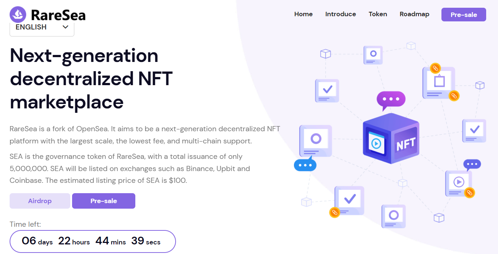Select the Token nav item
Image resolution: width=498 pixels, height=254 pixels.
click(378, 14)
